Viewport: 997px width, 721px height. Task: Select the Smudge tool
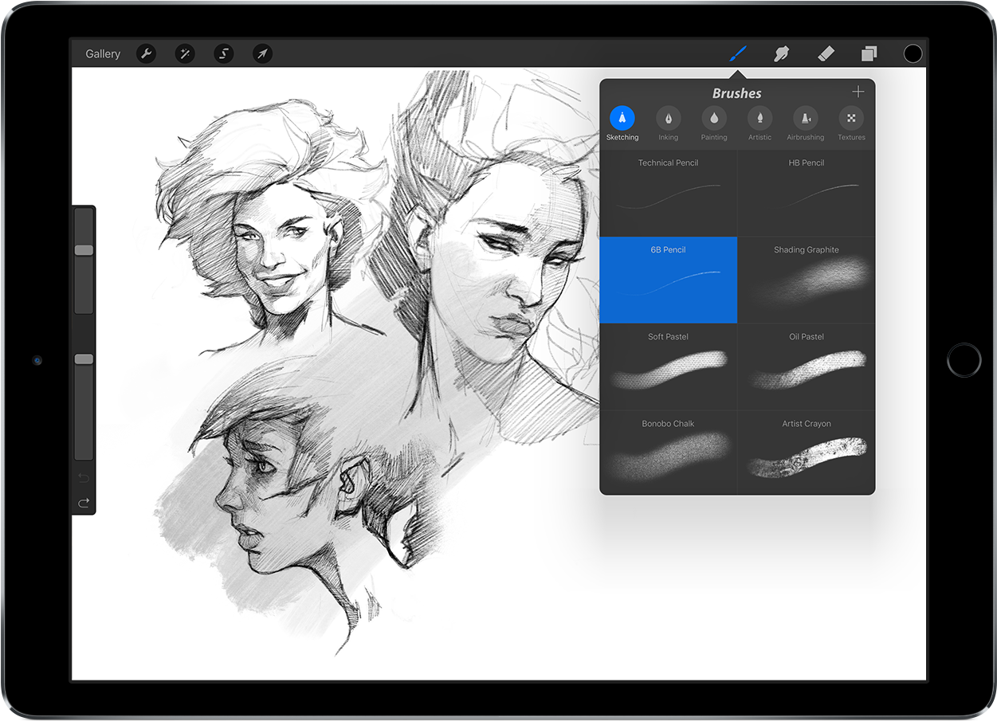coord(782,53)
